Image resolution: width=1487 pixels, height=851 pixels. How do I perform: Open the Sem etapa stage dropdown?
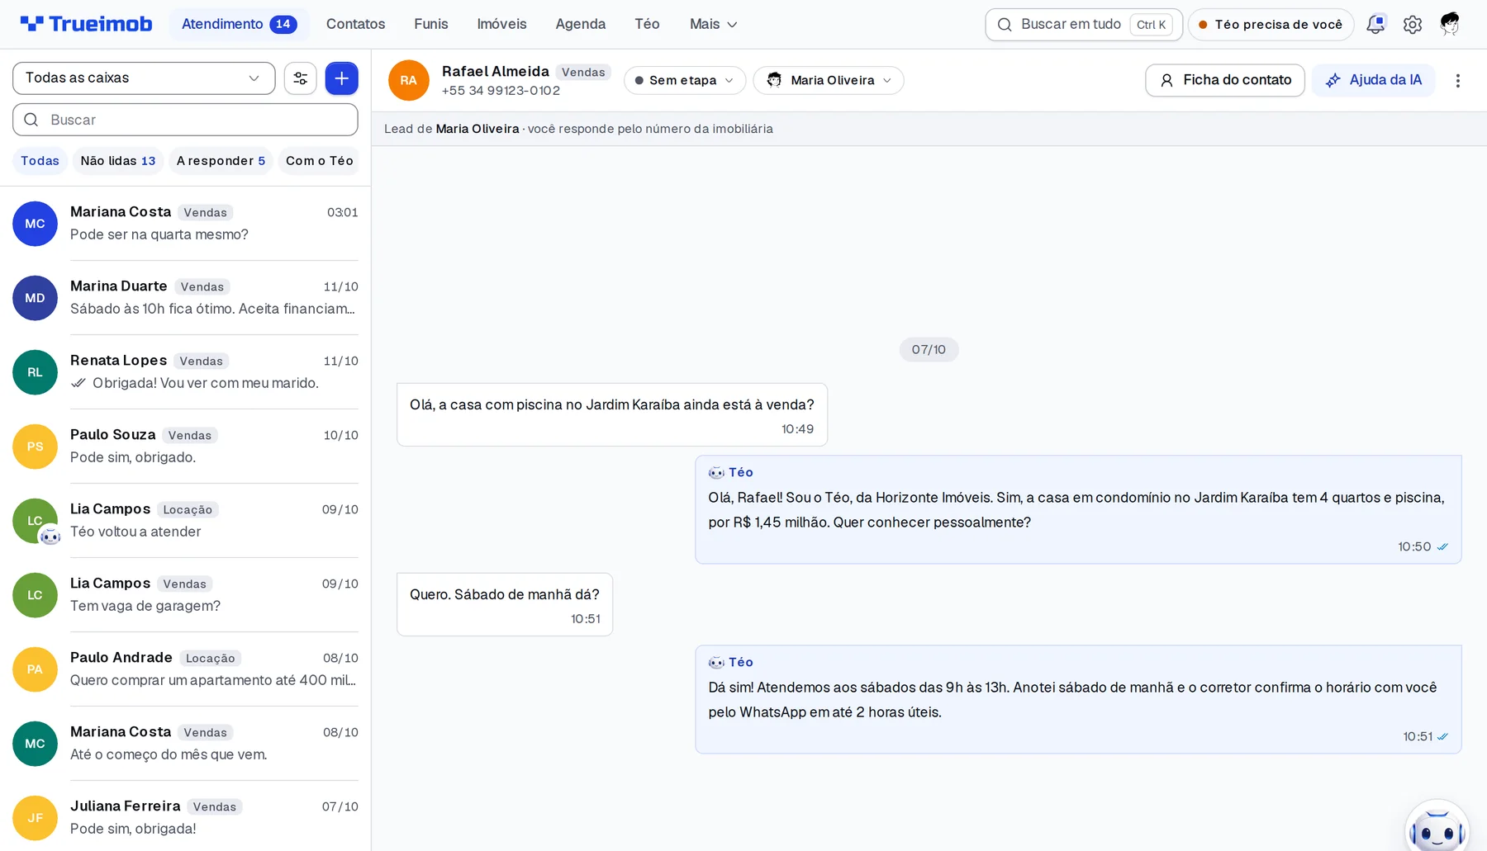[x=685, y=80]
